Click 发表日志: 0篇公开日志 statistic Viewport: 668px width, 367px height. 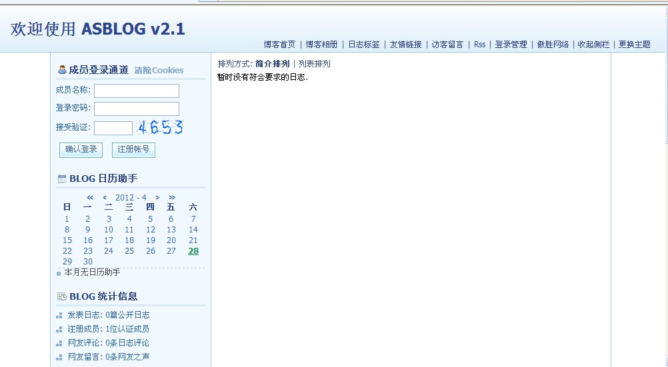point(109,315)
